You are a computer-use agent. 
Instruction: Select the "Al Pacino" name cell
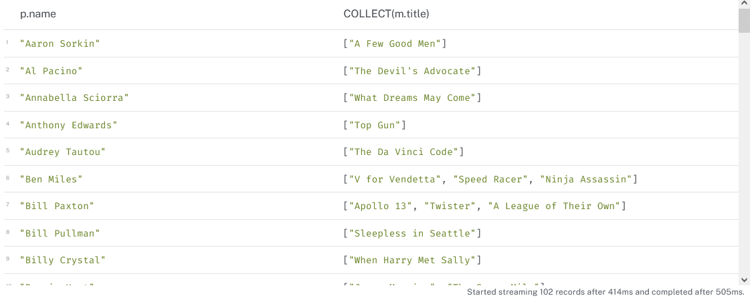click(x=51, y=71)
